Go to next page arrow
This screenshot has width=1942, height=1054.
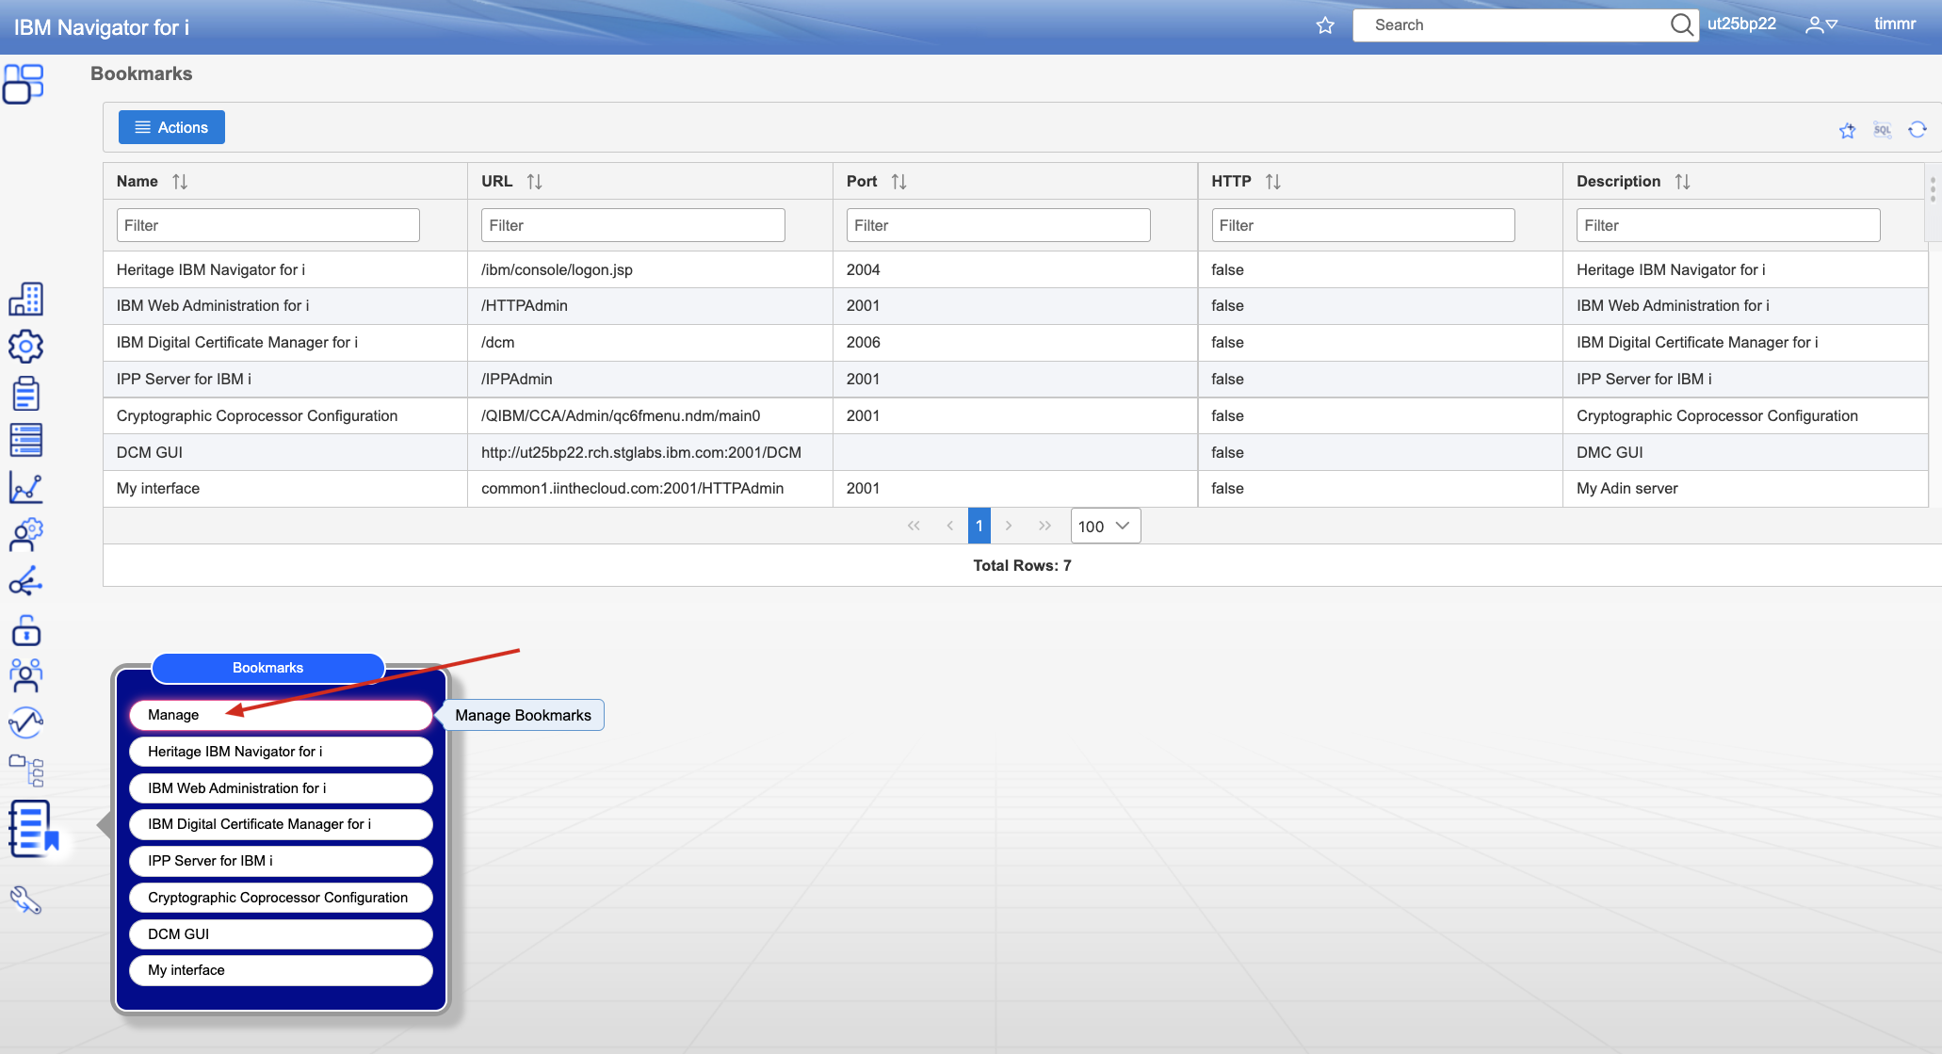pyautogui.click(x=1008, y=526)
